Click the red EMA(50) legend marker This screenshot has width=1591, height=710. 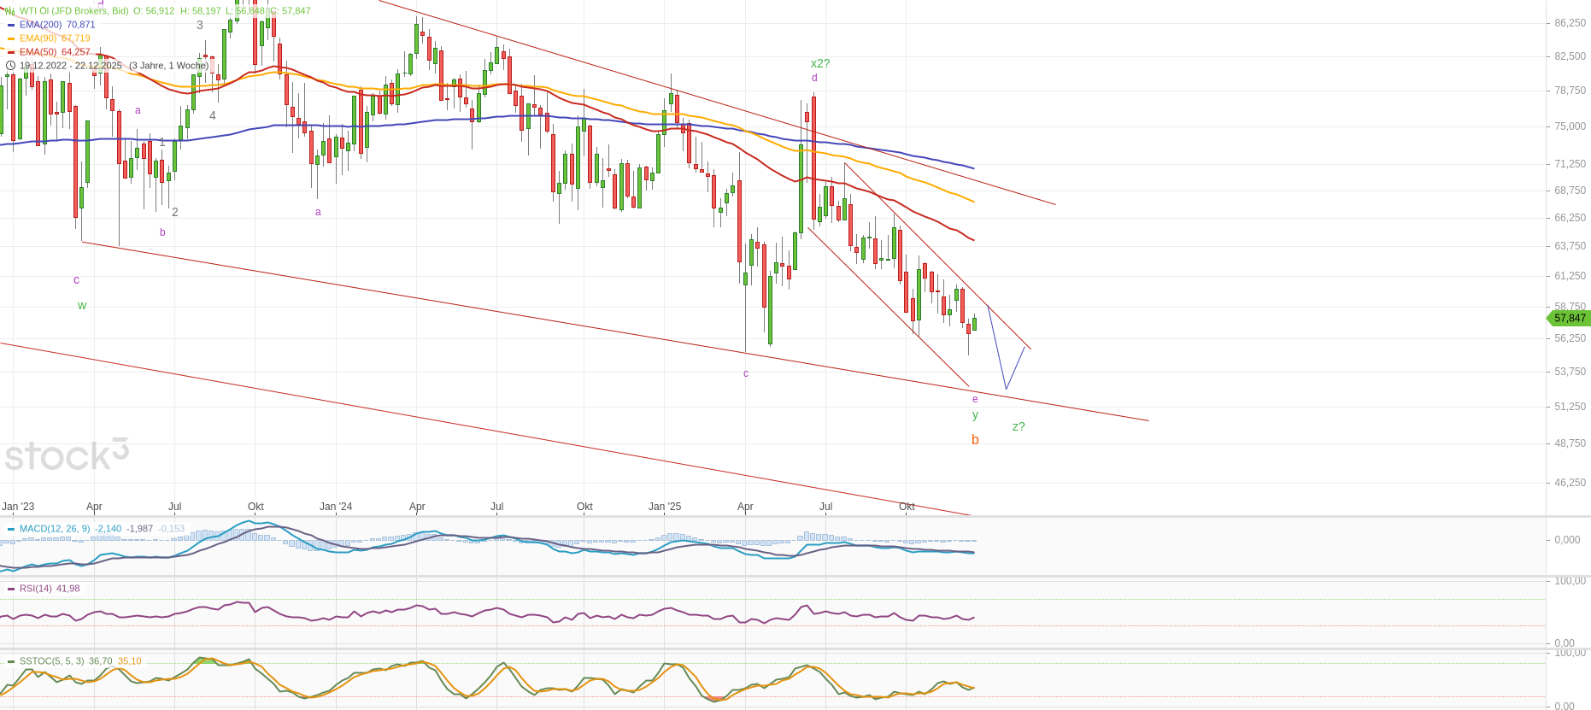pyautogui.click(x=11, y=52)
